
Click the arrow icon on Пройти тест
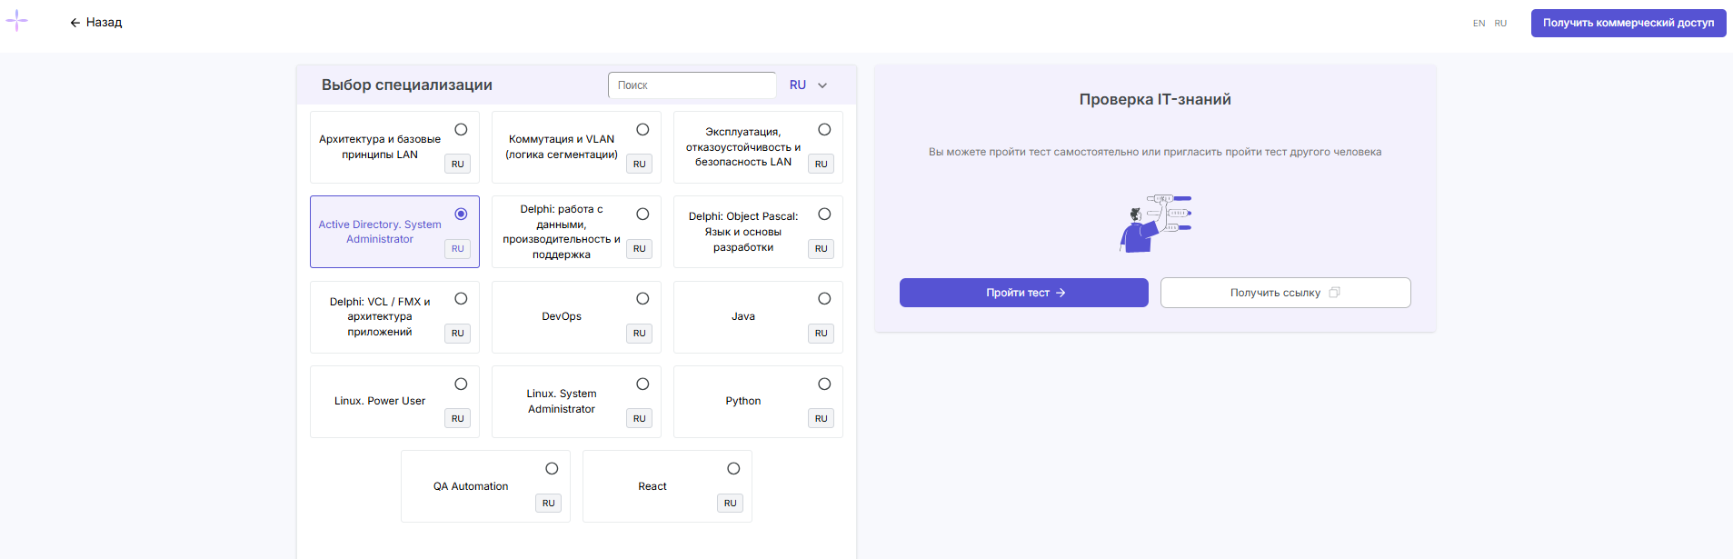tap(1061, 293)
